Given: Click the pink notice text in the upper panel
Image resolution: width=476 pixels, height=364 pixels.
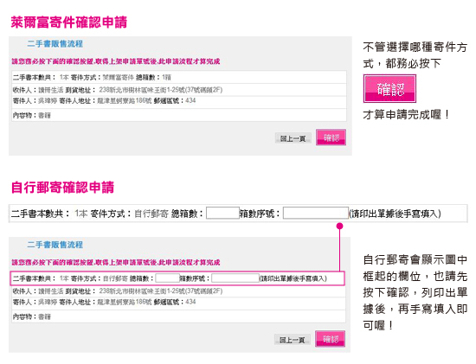Looking at the screenshot, I should click(x=116, y=61).
